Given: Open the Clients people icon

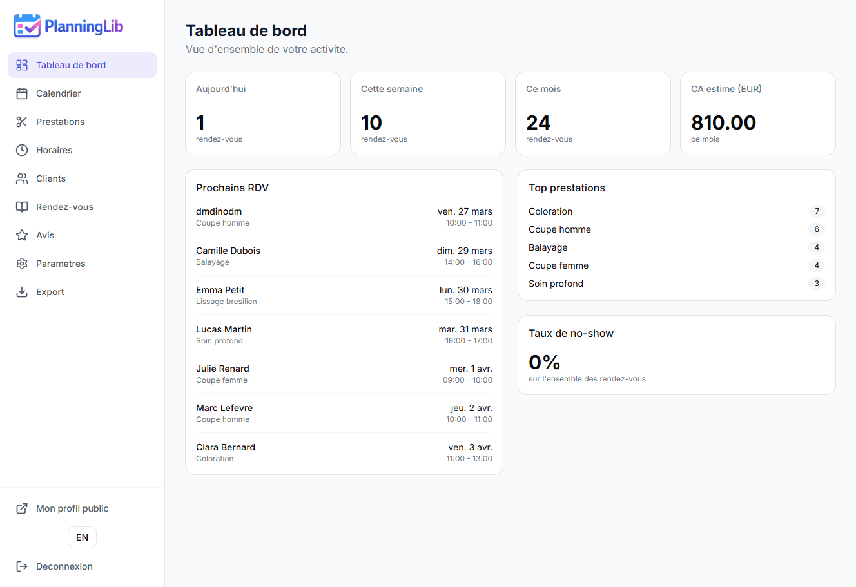Looking at the screenshot, I should 21,178.
